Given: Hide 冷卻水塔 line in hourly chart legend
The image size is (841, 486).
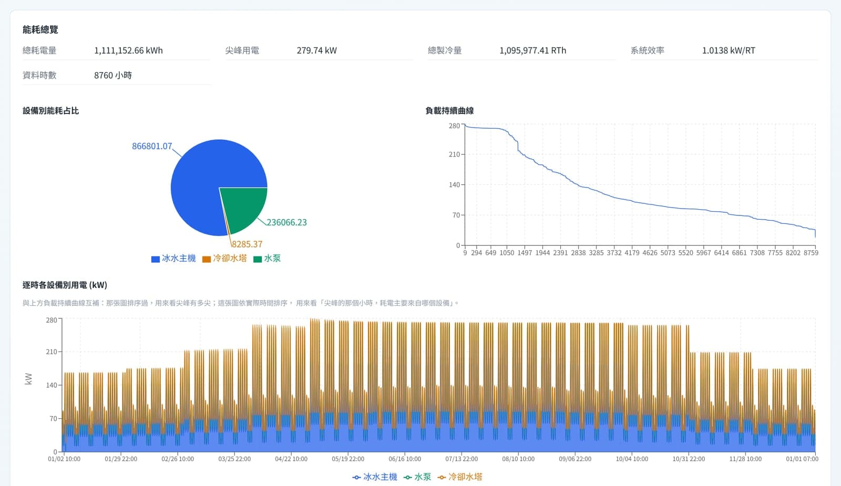Looking at the screenshot, I should 460,477.
